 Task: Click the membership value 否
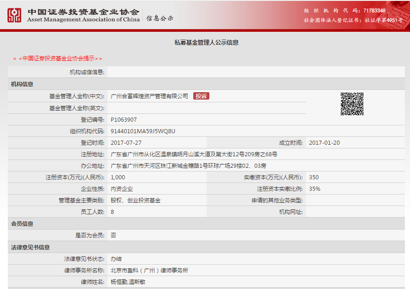[x=113, y=235]
